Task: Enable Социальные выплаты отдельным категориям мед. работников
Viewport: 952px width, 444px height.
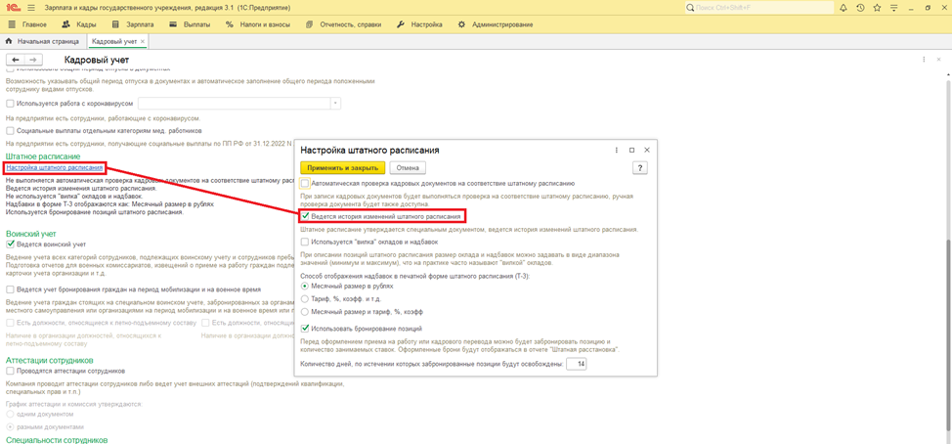Action: [x=10, y=131]
